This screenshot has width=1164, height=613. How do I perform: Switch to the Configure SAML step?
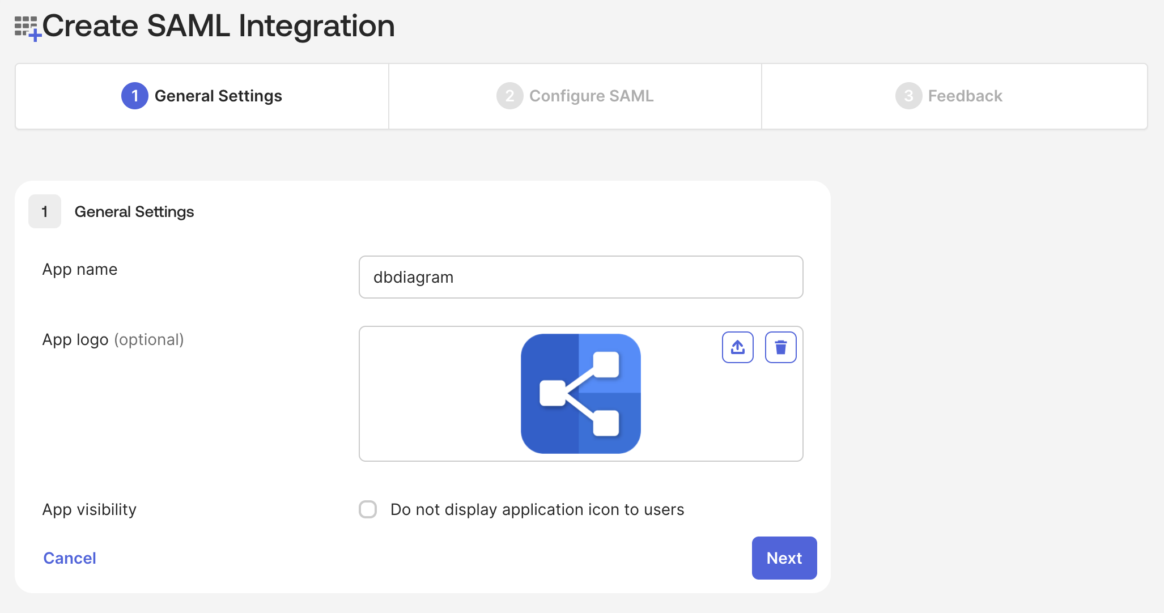click(x=591, y=96)
